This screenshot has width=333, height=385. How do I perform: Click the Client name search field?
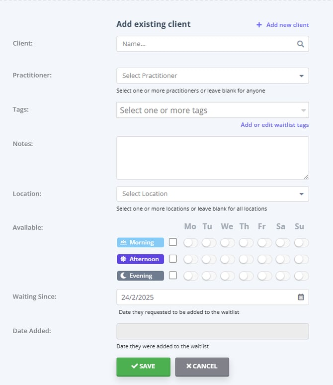click(206, 44)
